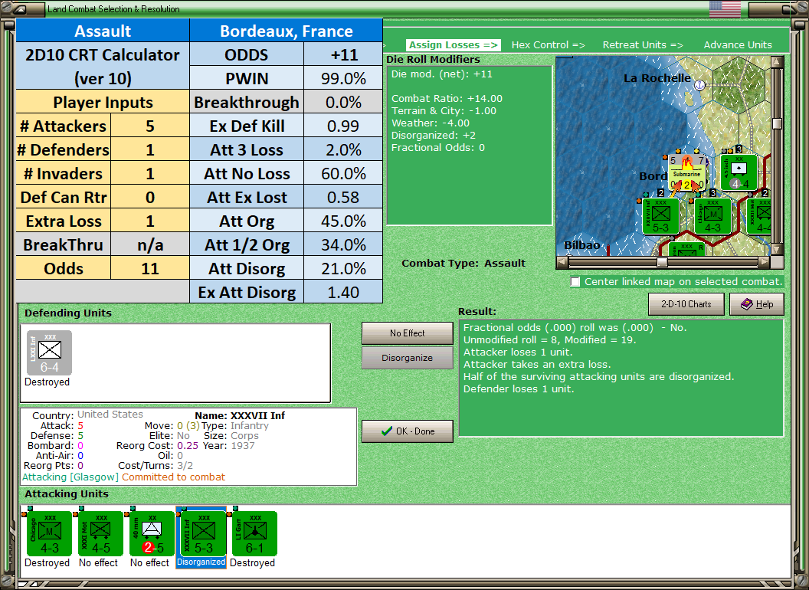Image resolution: width=809 pixels, height=590 pixels.
Task: Click 'Combat Ratio: +14.00' modifier line
Action: tap(447, 98)
